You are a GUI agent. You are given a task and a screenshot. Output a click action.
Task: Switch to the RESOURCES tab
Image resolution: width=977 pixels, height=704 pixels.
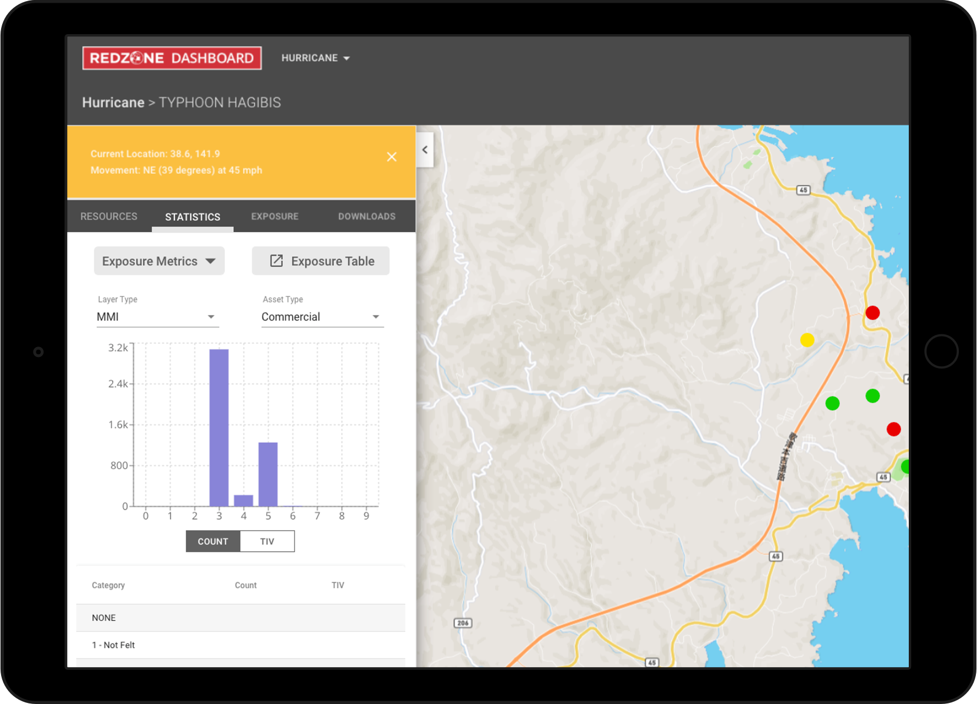109,216
